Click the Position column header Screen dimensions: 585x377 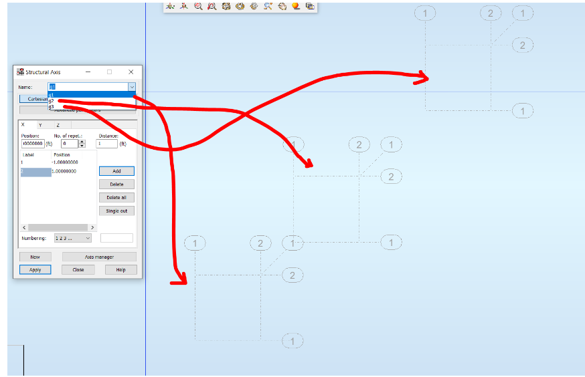pos(66,154)
